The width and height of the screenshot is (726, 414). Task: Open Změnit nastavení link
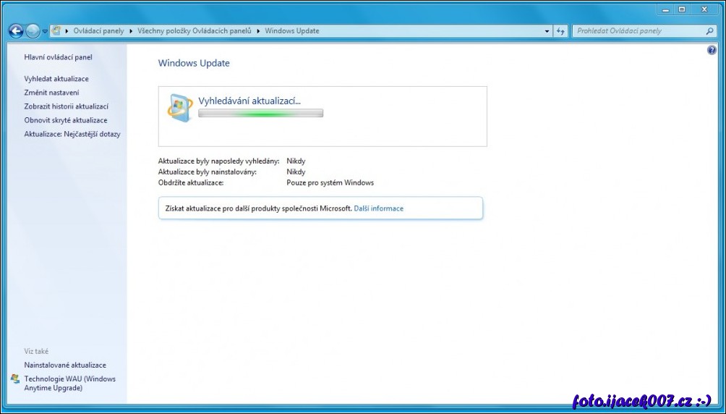[x=51, y=93]
